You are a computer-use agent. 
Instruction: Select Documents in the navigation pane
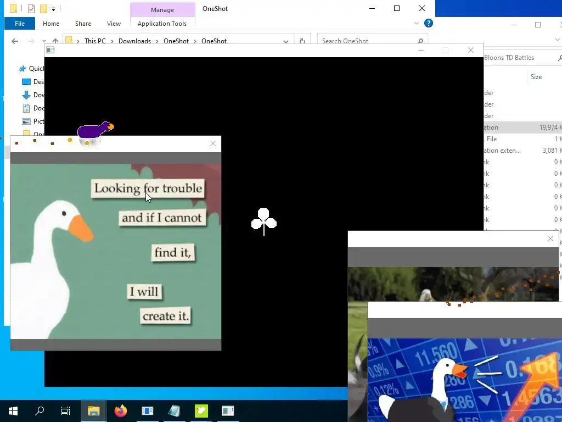(33, 108)
